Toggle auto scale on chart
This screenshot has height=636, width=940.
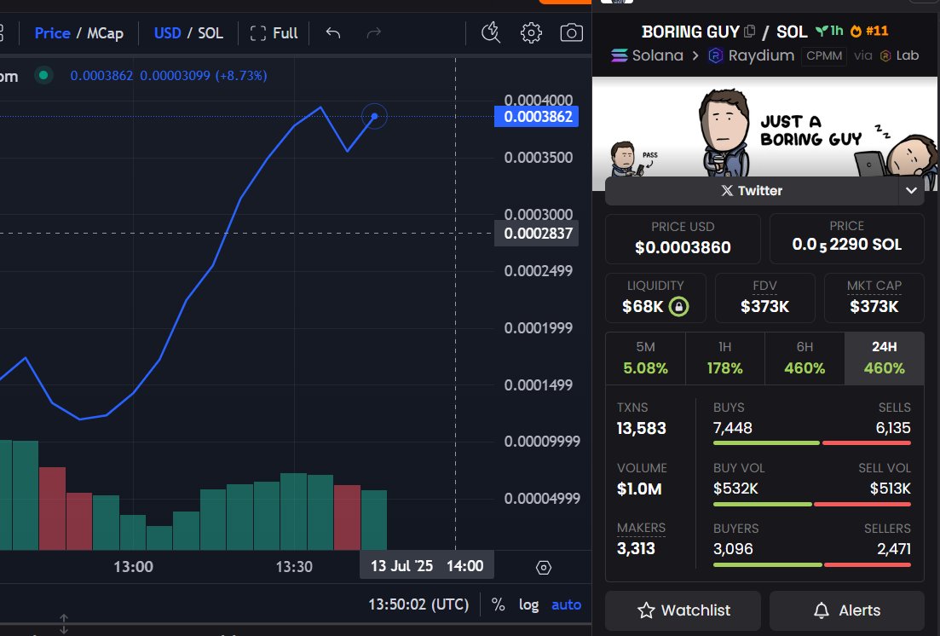pyautogui.click(x=566, y=604)
